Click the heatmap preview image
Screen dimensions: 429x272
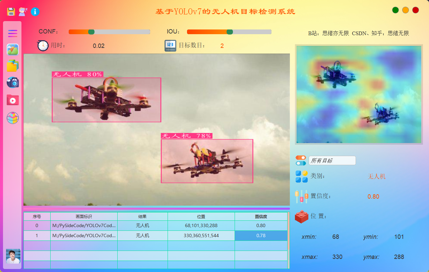pyautogui.click(x=359, y=94)
